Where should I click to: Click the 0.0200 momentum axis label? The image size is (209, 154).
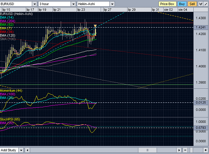pyautogui.click(x=201, y=98)
